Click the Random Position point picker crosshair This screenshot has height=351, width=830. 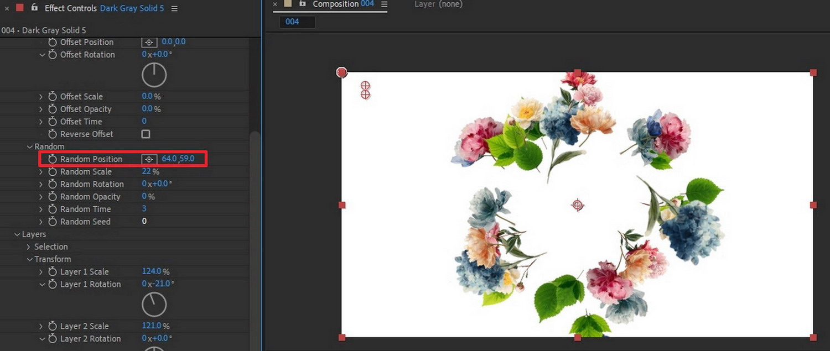[x=149, y=159]
